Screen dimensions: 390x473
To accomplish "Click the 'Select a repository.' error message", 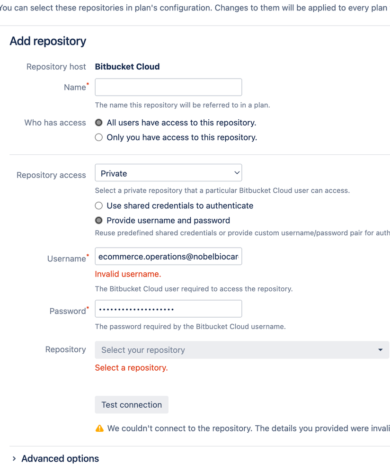I will tap(131, 368).
